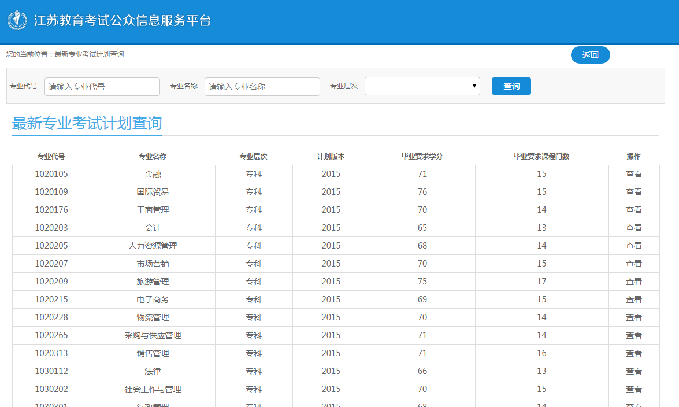Click the 采购与供应管理 major name cell
The image size is (679, 407).
coord(153,335)
